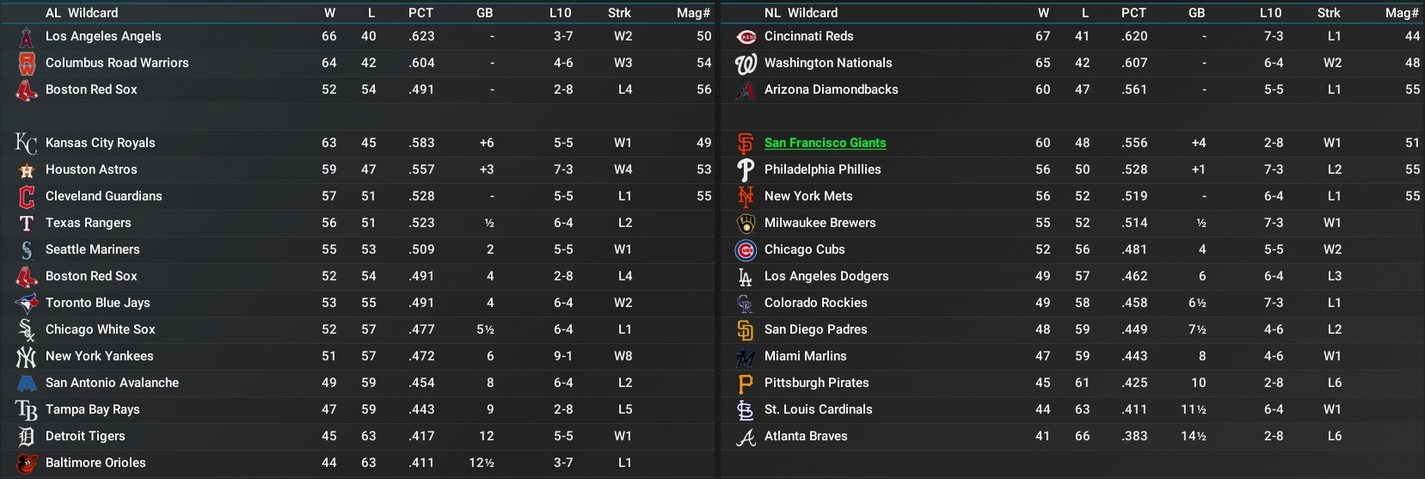Select the Chicago Cubs logo icon

click(x=746, y=250)
